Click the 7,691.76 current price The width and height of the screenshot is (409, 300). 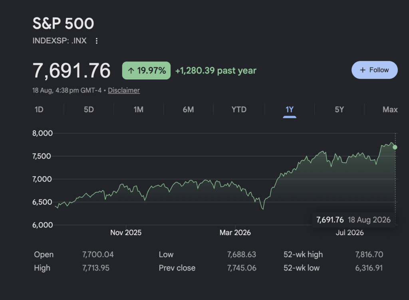pyautogui.click(x=71, y=71)
